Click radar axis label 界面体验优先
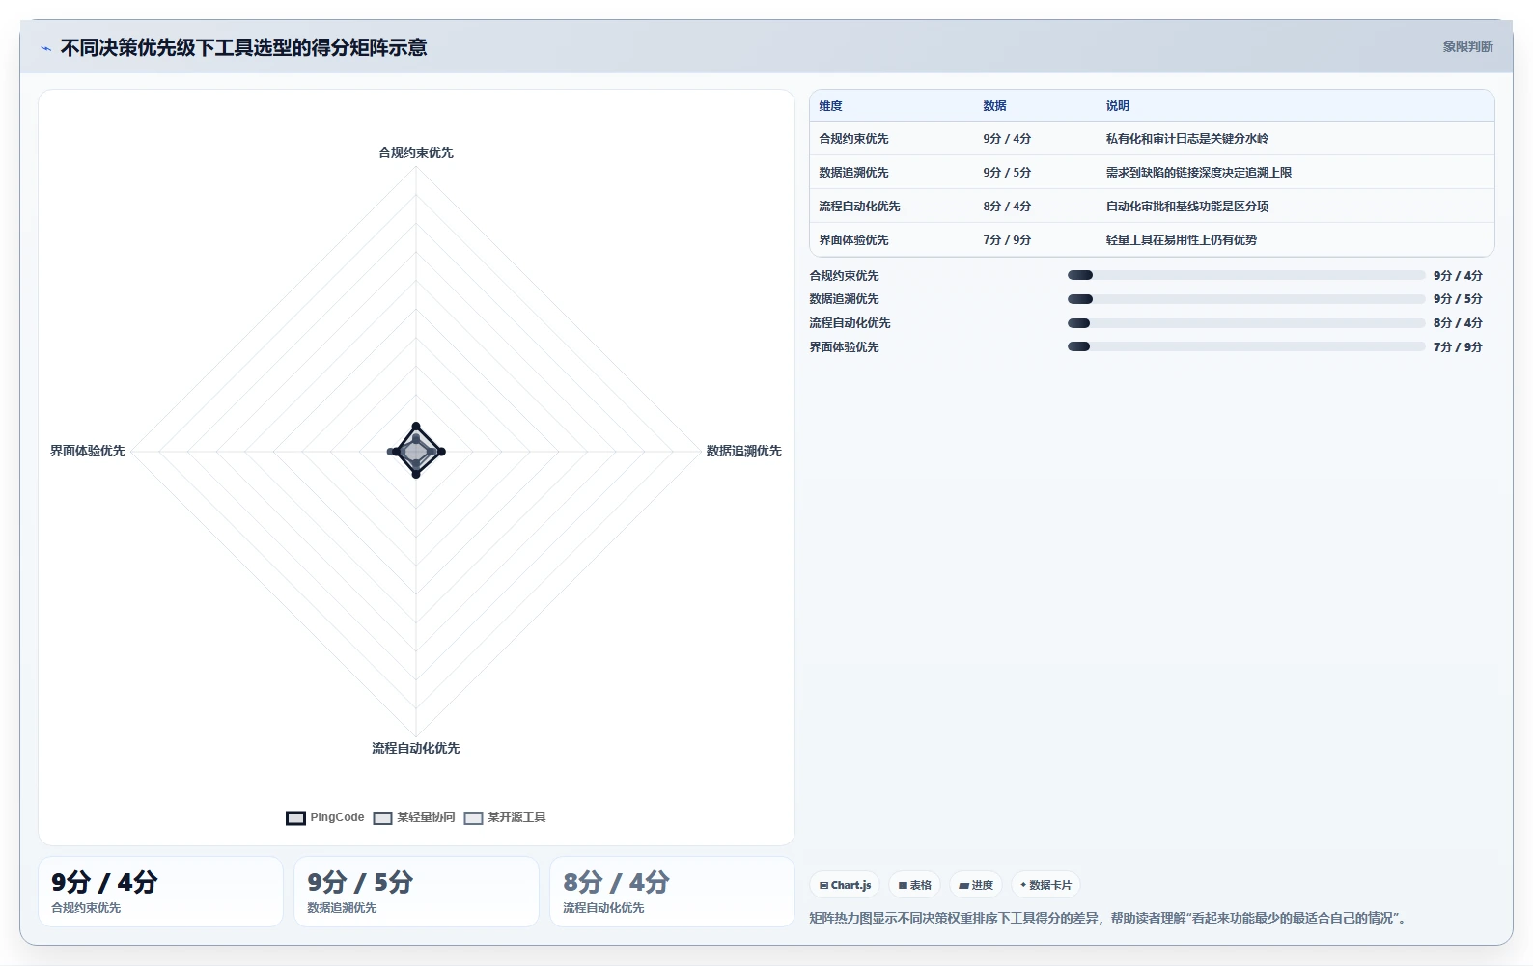 pos(88,451)
